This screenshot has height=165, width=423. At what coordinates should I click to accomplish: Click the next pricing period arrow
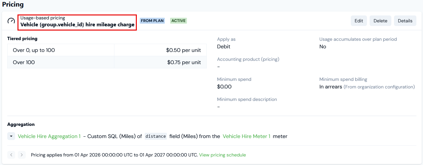click(22, 155)
